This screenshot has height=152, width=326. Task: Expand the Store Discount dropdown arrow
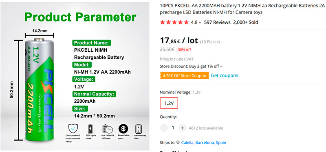(x=221, y=66)
